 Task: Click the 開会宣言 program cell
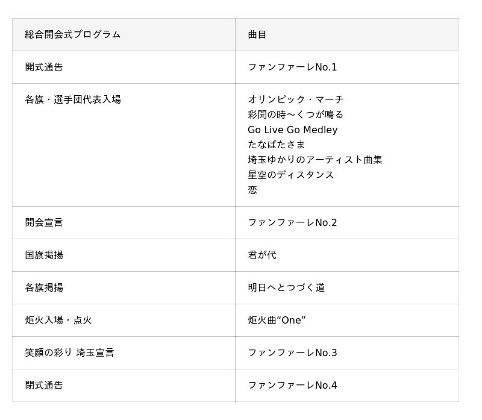(x=124, y=222)
